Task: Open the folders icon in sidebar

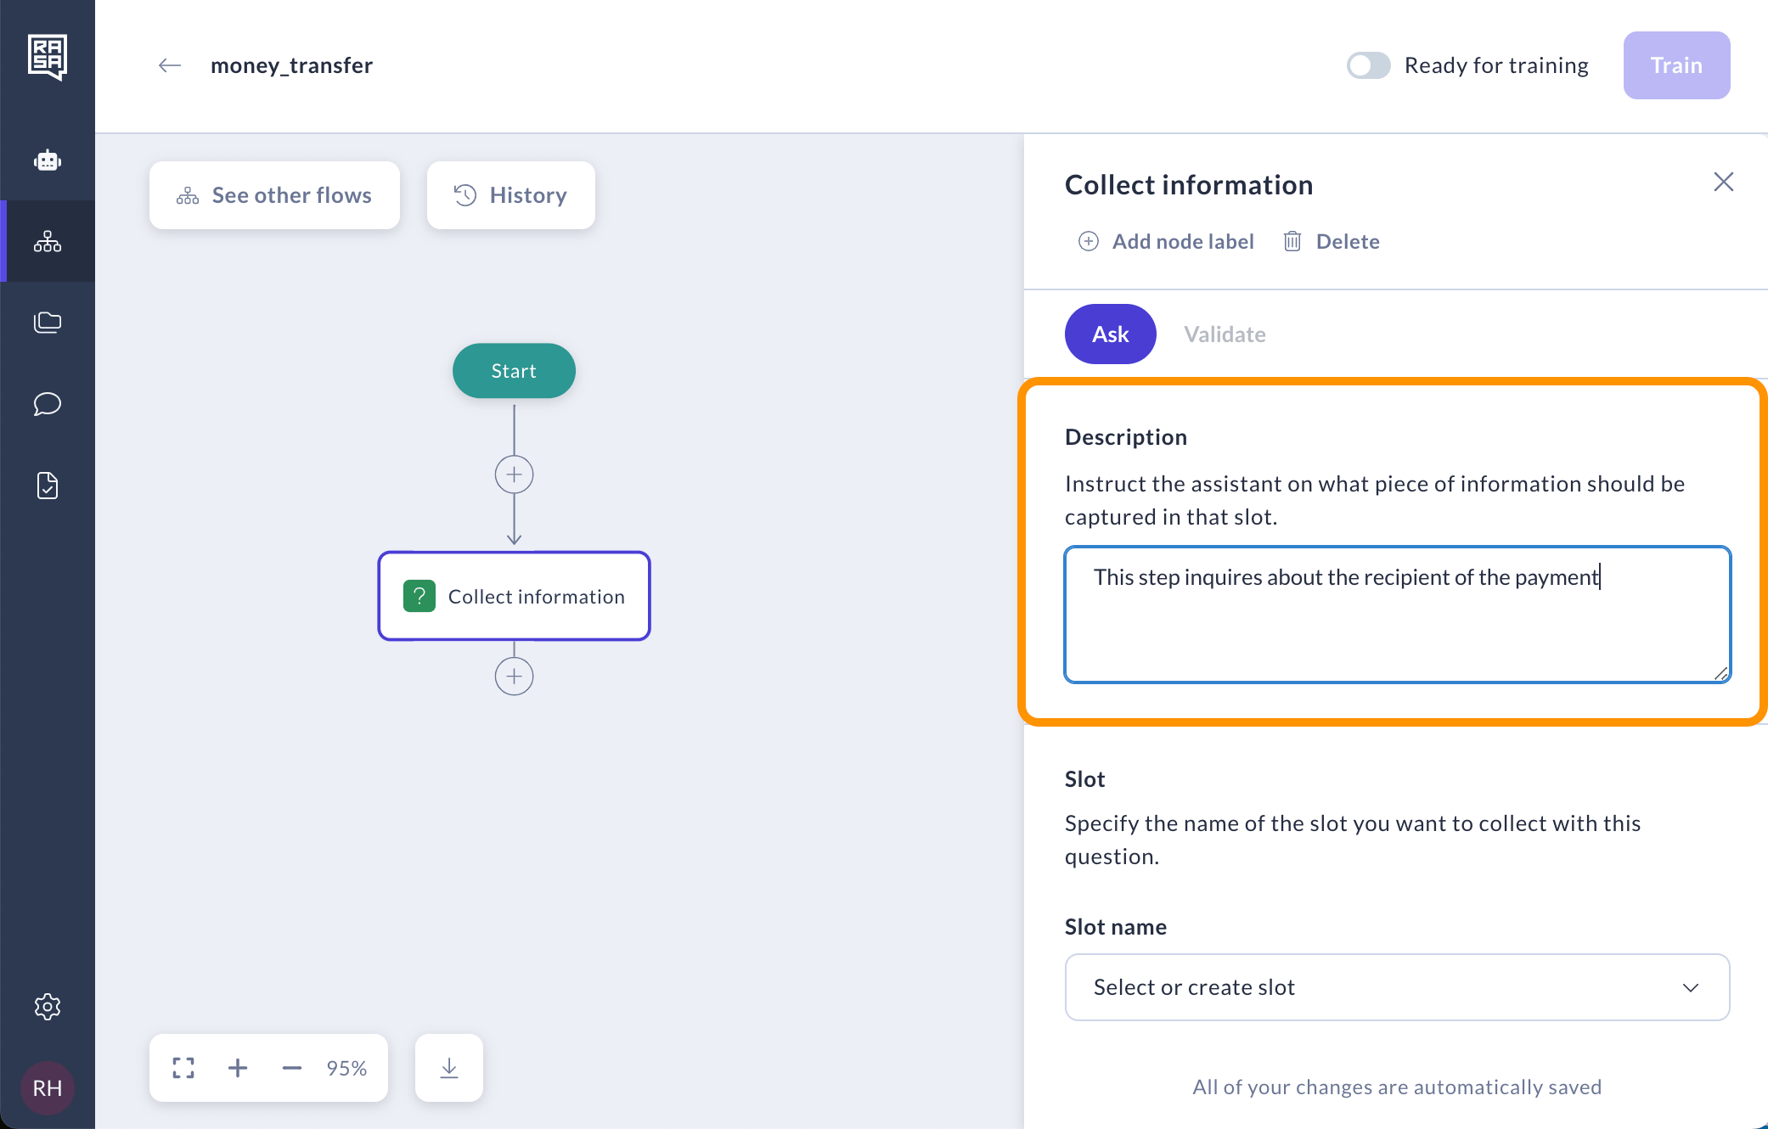Action: pyautogui.click(x=48, y=323)
